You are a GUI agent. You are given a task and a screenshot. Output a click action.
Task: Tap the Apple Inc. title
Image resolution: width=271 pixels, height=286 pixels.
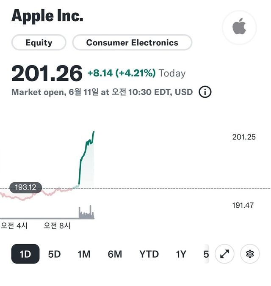tap(47, 16)
